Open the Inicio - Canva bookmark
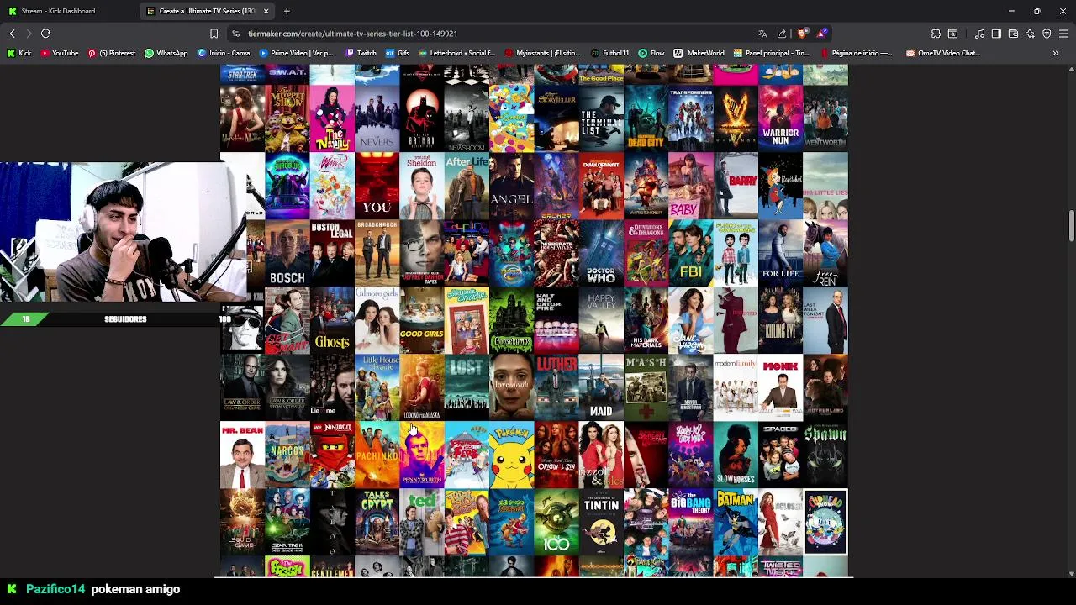1076x605 pixels. pyautogui.click(x=224, y=53)
